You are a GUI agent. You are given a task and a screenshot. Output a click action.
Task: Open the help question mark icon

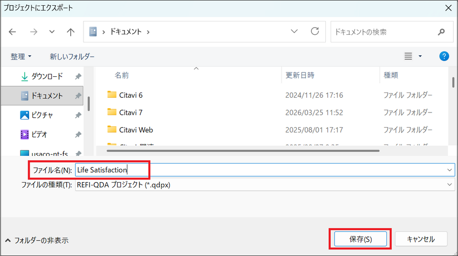pos(444,56)
